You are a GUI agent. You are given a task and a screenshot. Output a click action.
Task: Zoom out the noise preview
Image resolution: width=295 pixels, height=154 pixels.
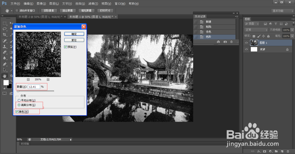(x=28, y=80)
